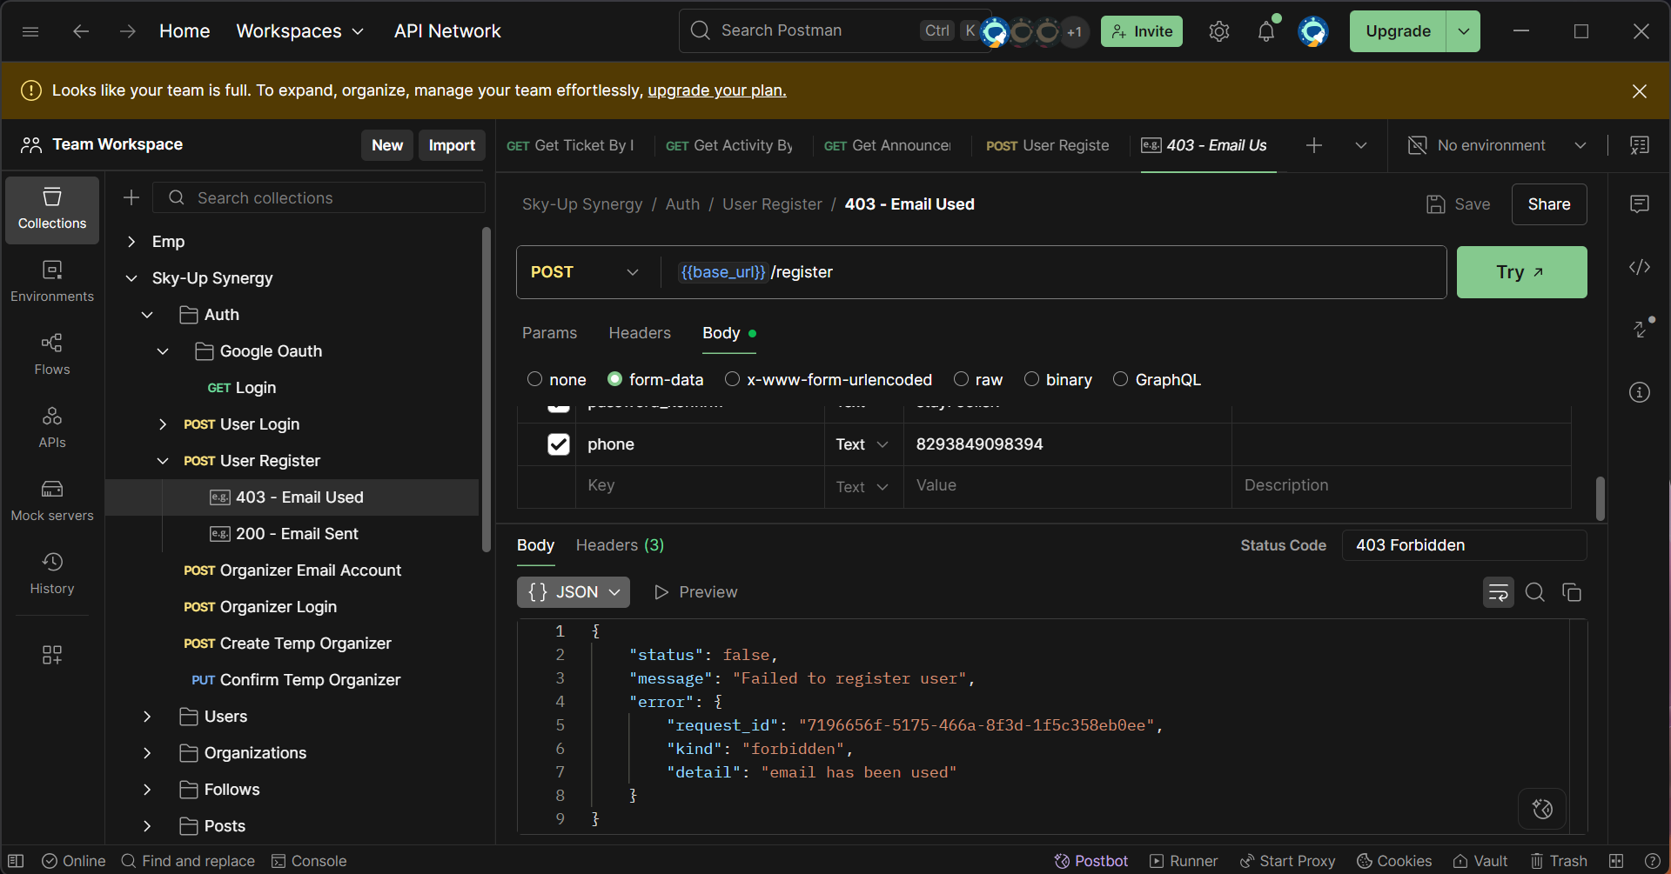Switch to the request Headers tab

click(640, 333)
